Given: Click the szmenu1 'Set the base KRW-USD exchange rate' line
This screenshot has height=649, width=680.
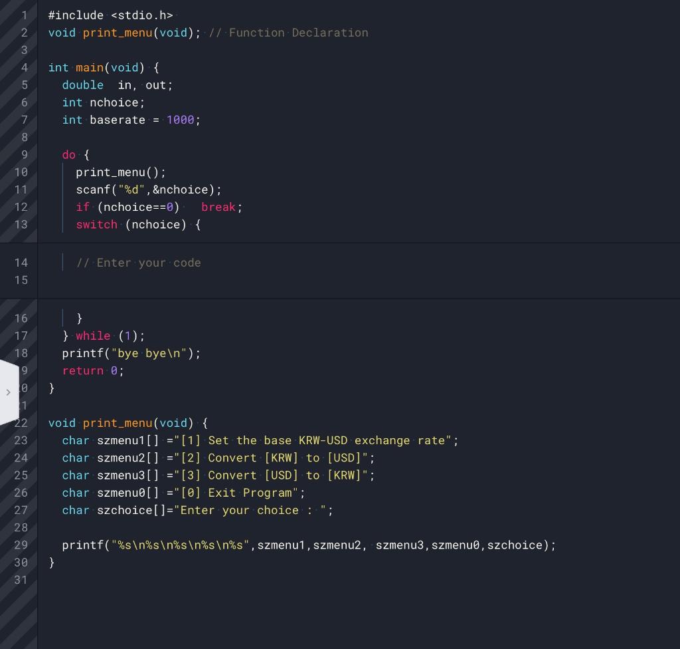Looking at the screenshot, I should tap(260, 440).
